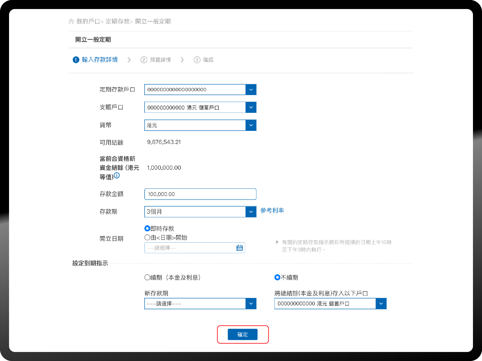Open the 存款期 tenor dropdown
Viewport: 482px width, 361px height.
[251, 212]
